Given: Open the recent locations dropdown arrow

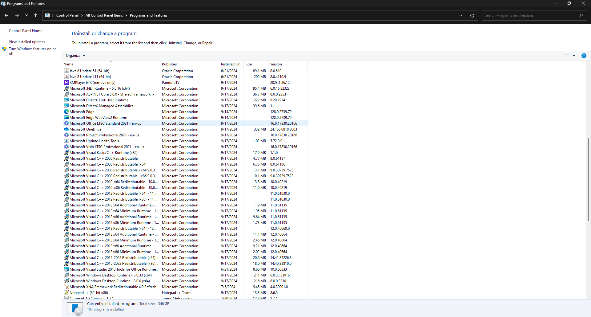Looking at the screenshot, I should click(26, 15).
